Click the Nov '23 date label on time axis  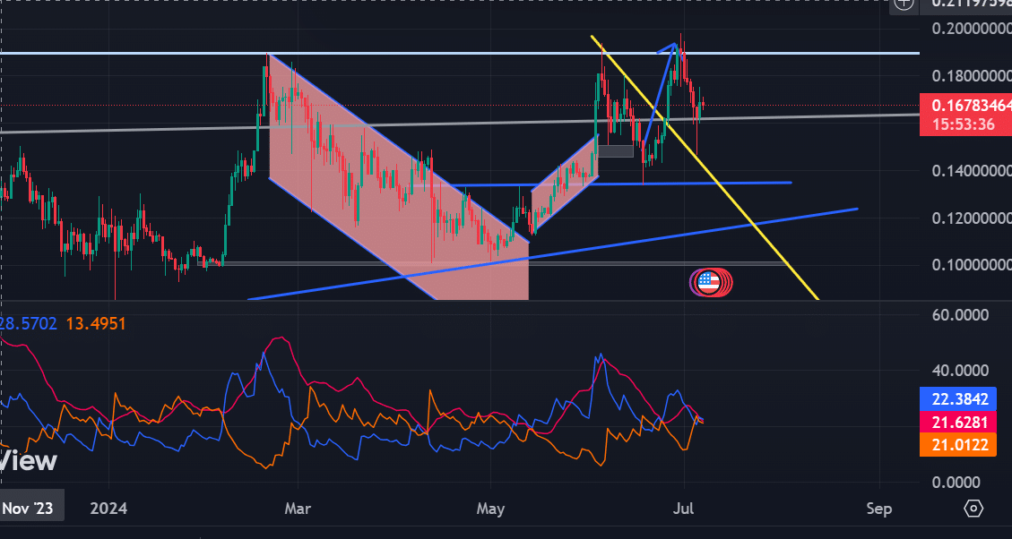coord(27,509)
